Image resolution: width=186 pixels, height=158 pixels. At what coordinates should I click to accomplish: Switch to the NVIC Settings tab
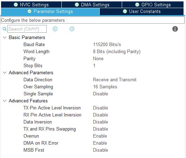point(31,5)
